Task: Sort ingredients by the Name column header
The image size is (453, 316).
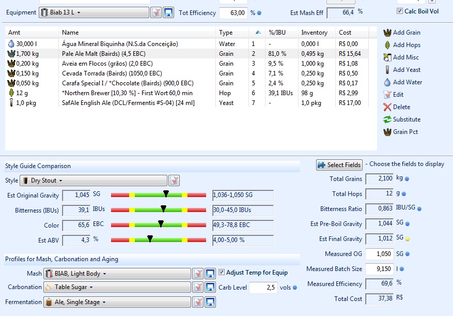Action: coord(137,33)
